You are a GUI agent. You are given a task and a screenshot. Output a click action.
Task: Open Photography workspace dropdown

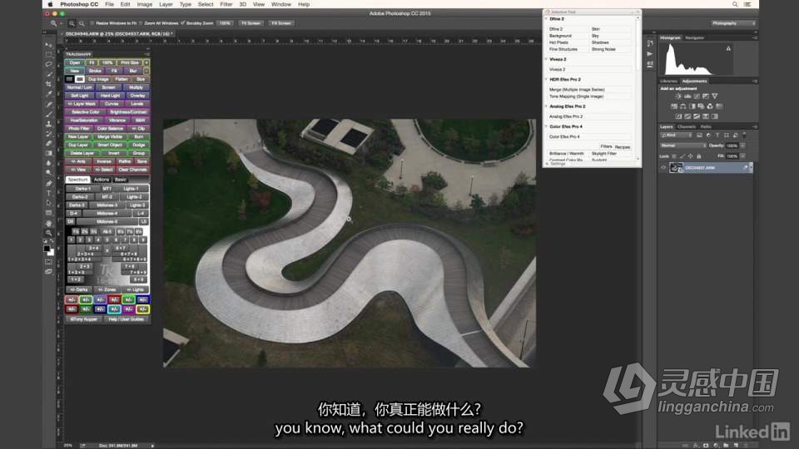pyautogui.click(x=733, y=23)
